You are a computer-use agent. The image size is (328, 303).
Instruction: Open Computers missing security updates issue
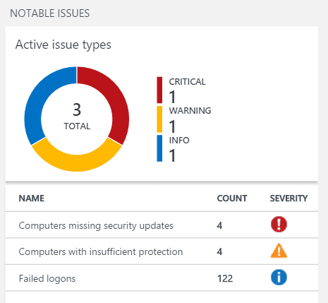point(162,225)
